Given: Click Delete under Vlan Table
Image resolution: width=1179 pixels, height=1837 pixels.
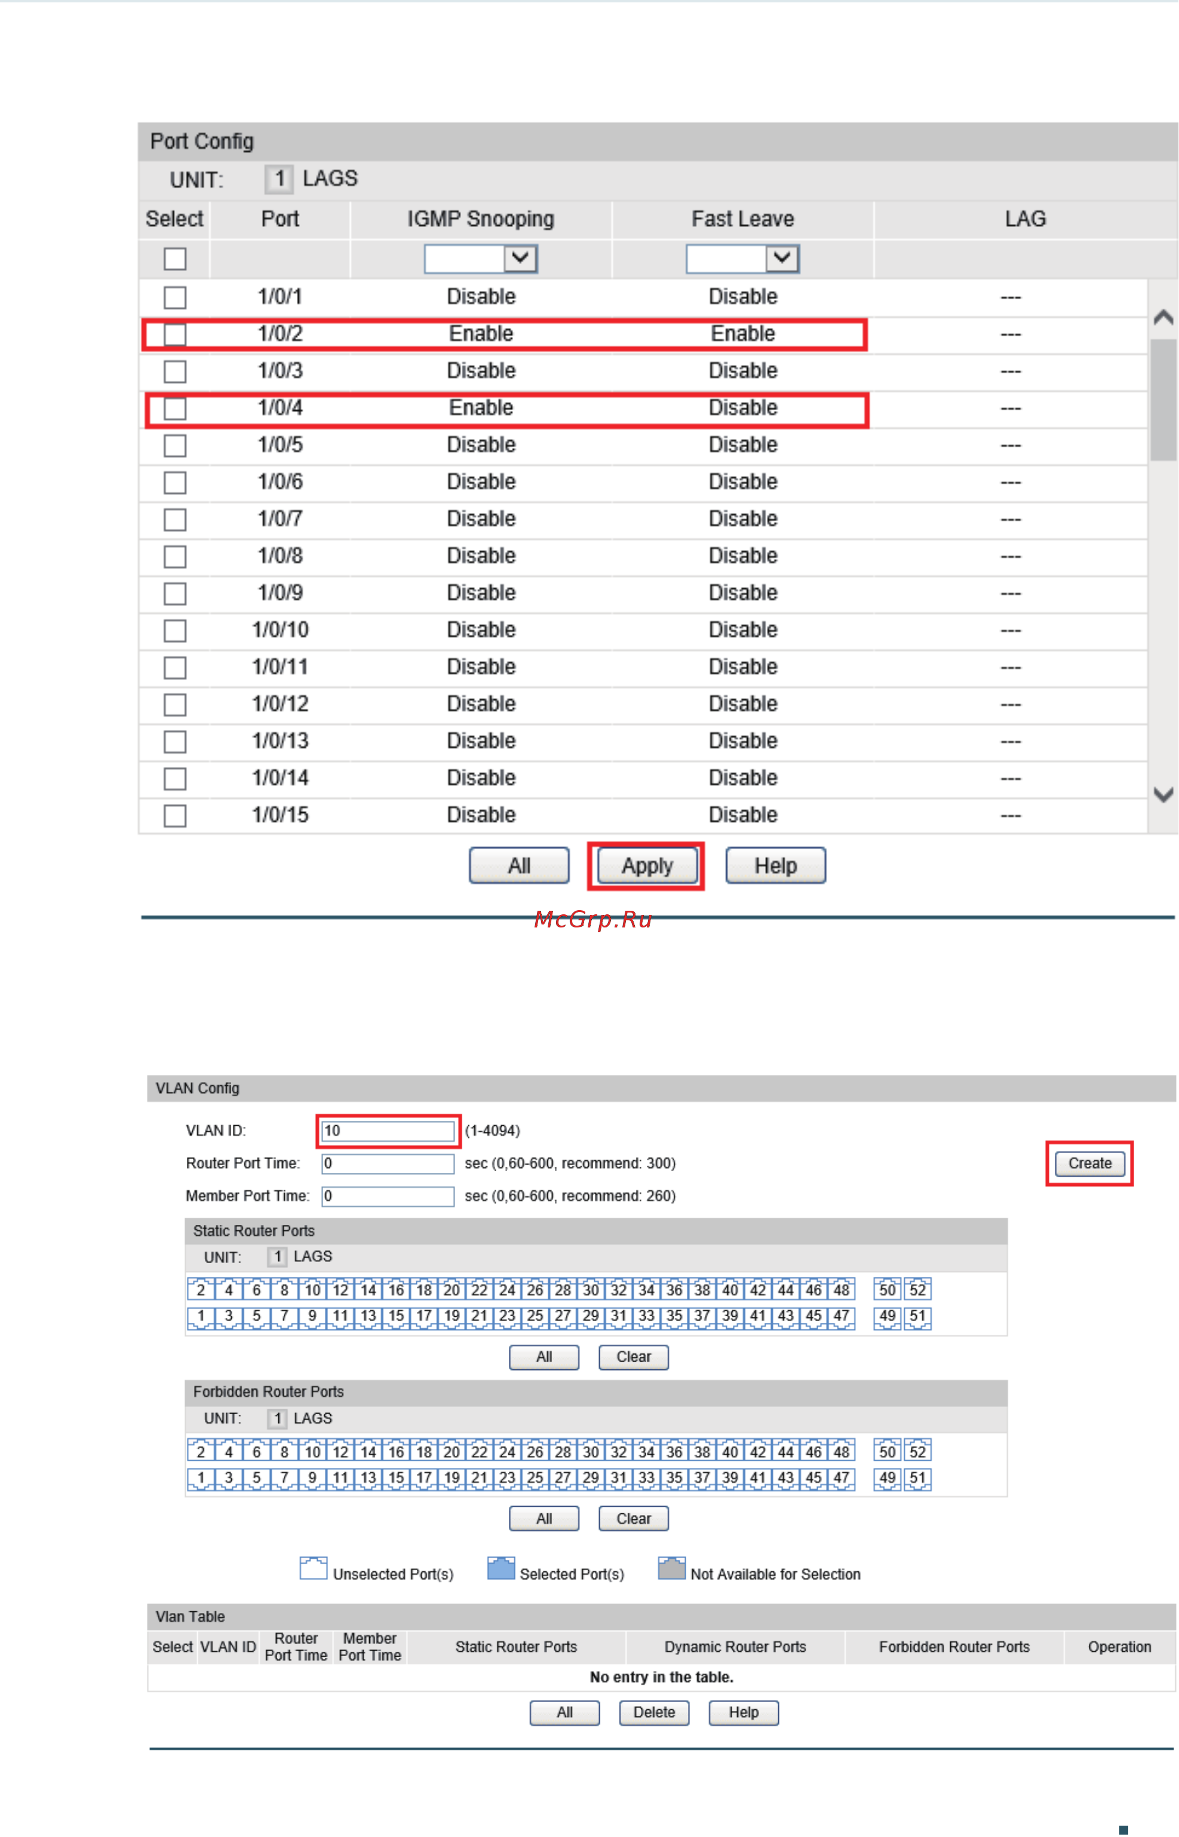Looking at the screenshot, I should [654, 1713].
